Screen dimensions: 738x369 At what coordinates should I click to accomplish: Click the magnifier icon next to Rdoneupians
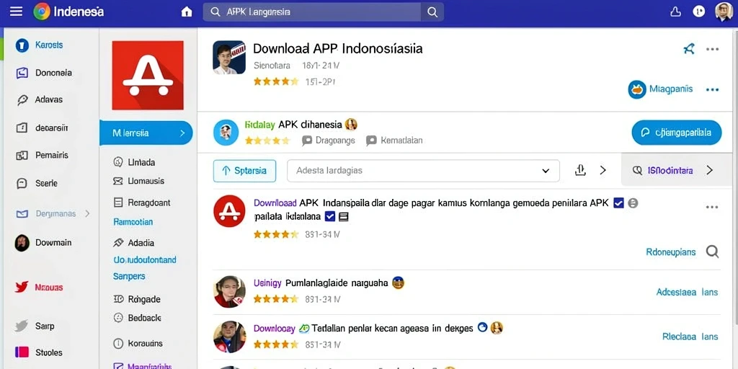(x=712, y=252)
